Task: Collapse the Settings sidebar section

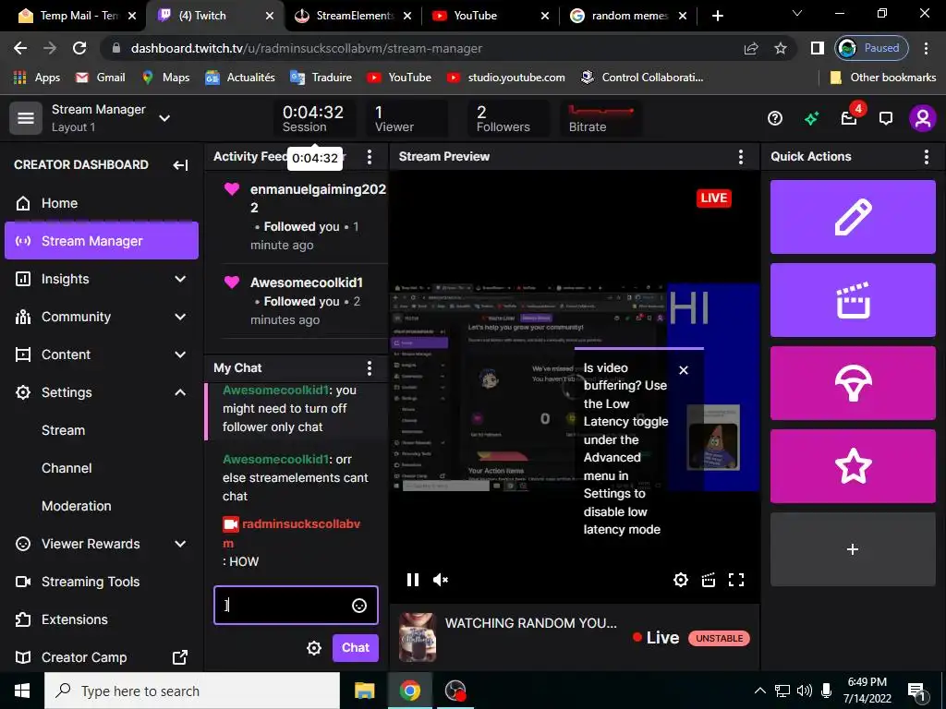Action: [x=180, y=392]
